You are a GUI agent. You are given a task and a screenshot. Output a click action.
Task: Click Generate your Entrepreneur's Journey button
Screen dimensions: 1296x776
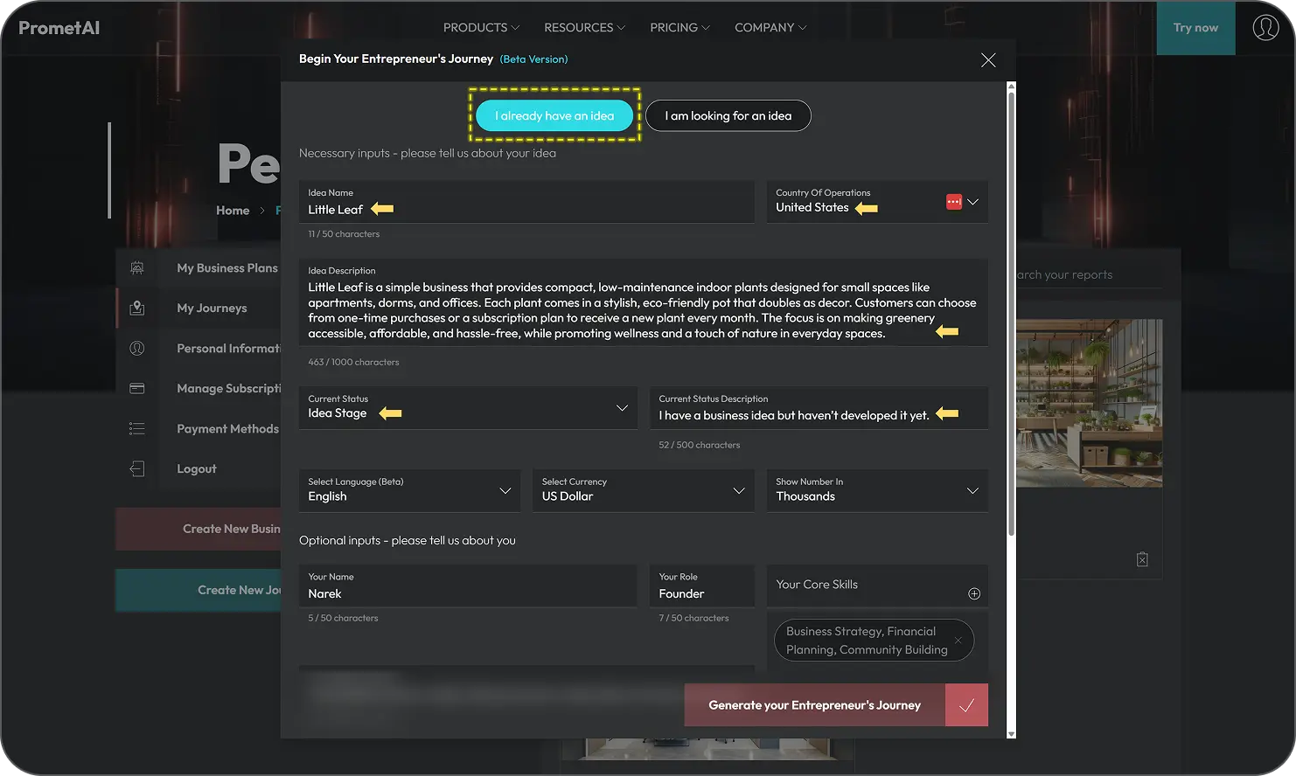pyautogui.click(x=814, y=705)
